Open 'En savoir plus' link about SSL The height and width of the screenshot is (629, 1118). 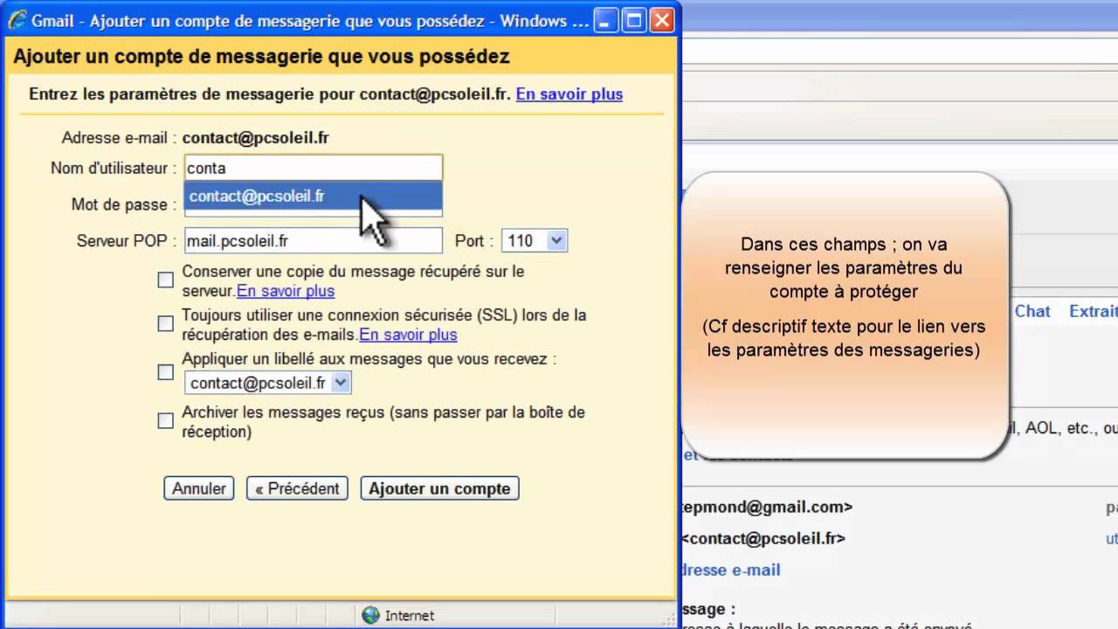point(408,335)
